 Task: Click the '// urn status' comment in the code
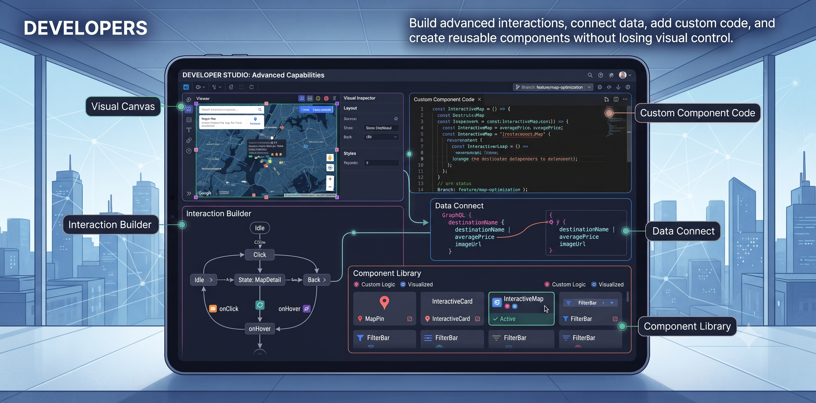tap(454, 184)
